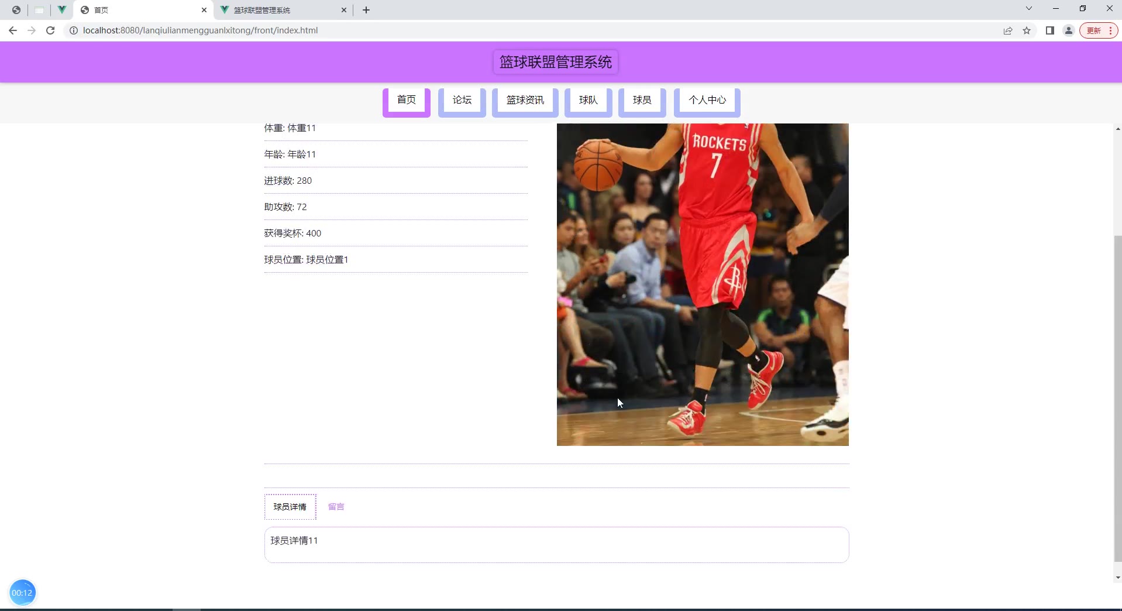Image resolution: width=1122 pixels, height=611 pixels.
Task: Click the Rockets player photo
Action: click(x=702, y=284)
